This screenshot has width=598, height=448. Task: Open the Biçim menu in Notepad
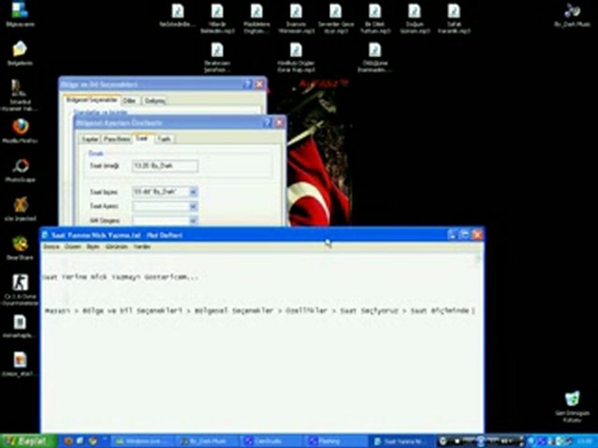click(x=93, y=246)
